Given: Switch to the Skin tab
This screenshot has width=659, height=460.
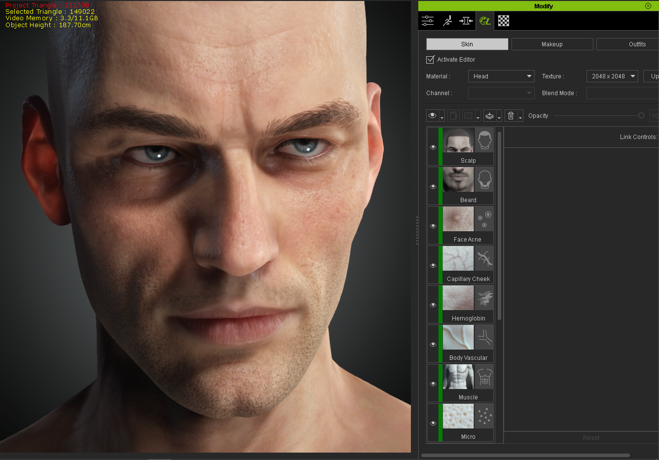Looking at the screenshot, I should [x=467, y=44].
